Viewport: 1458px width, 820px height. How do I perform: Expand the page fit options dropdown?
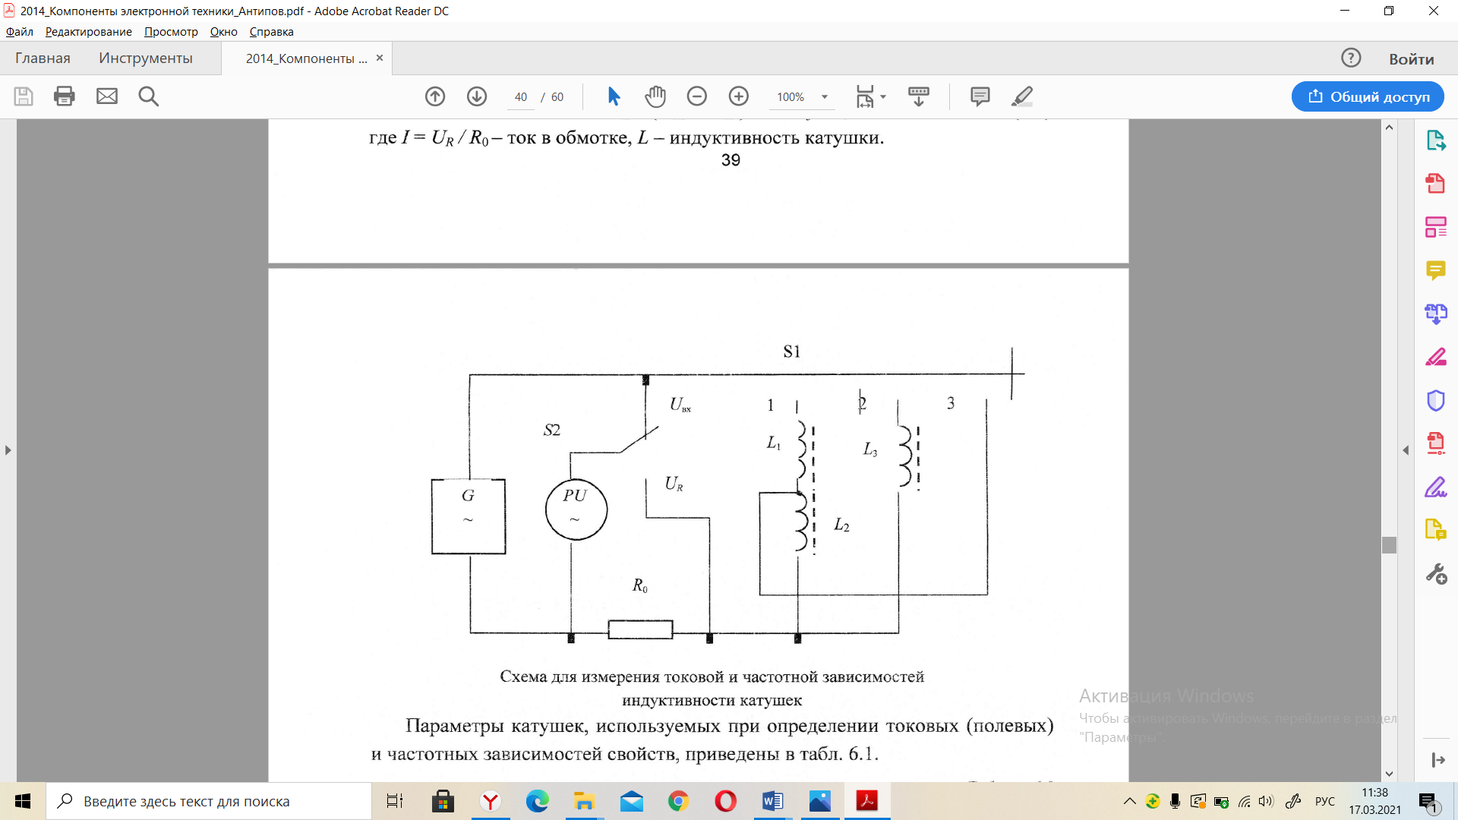[x=883, y=97]
